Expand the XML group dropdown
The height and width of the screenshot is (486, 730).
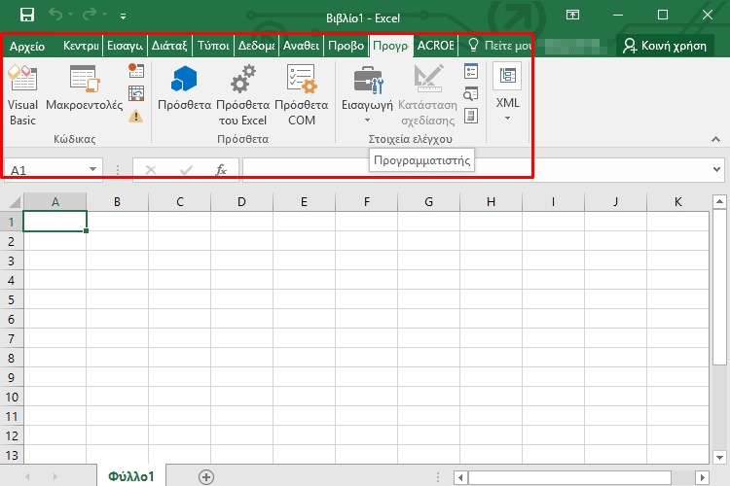tap(507, 93)
